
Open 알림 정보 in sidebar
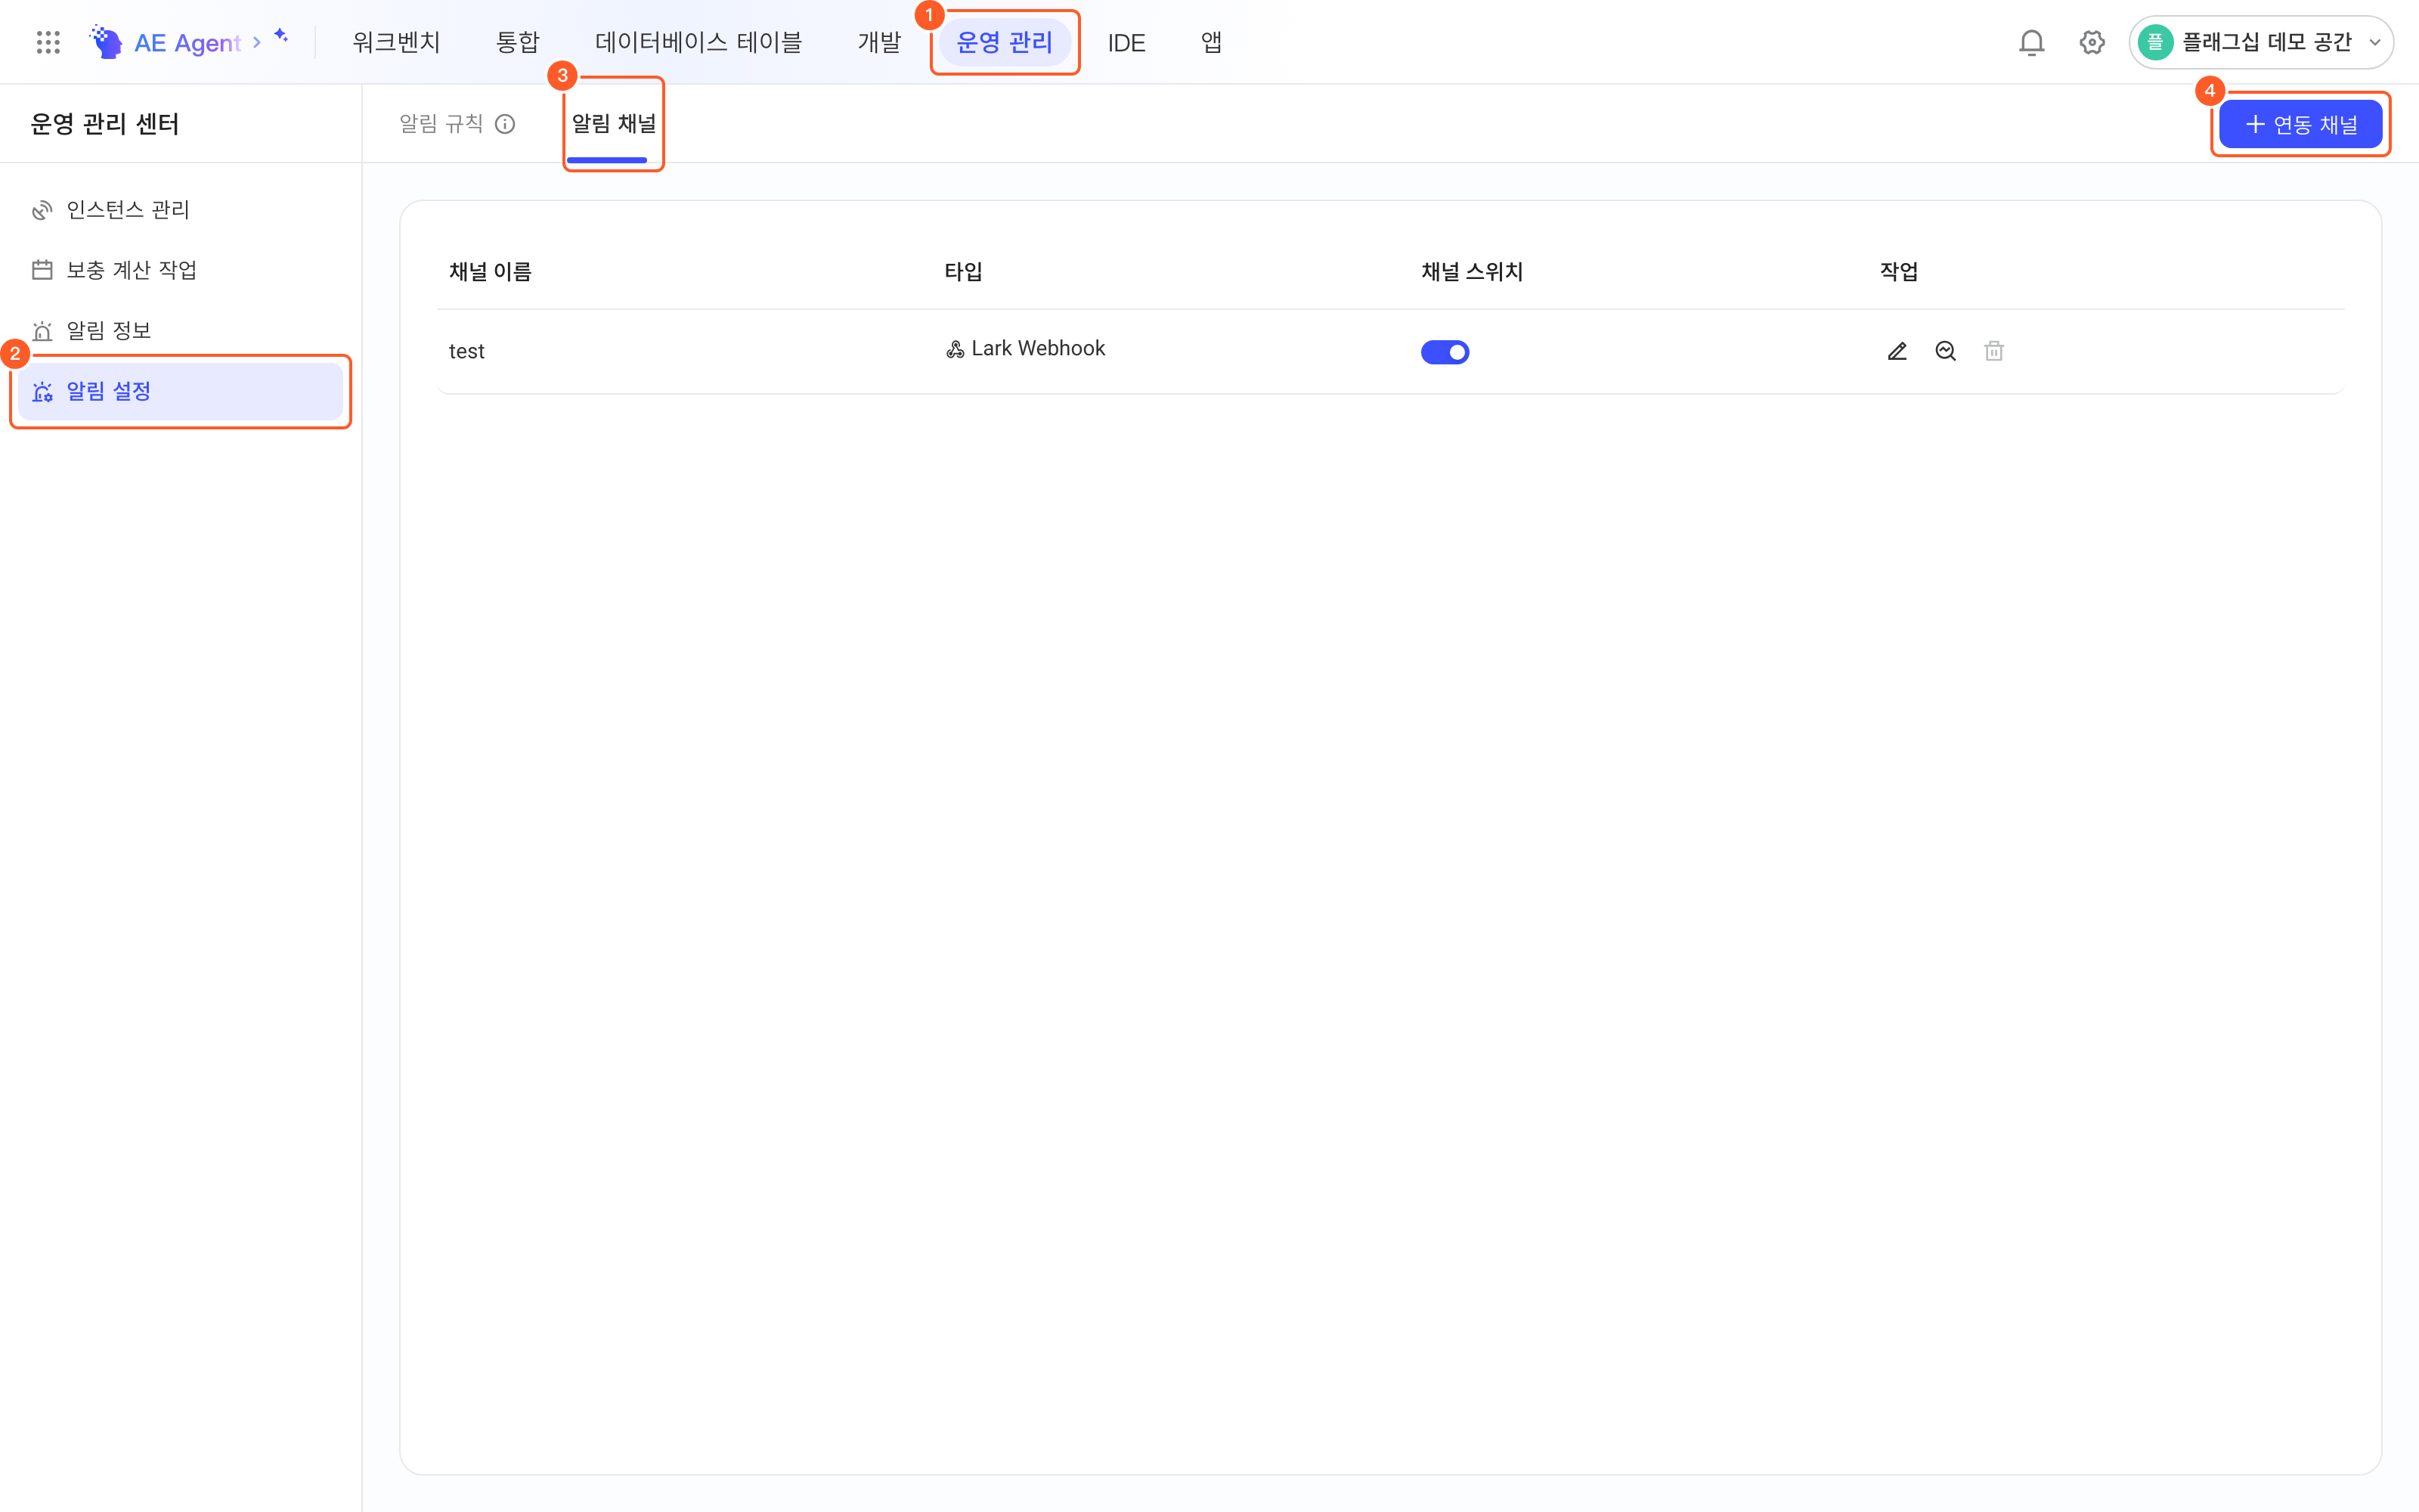click(x=180, y=331)
